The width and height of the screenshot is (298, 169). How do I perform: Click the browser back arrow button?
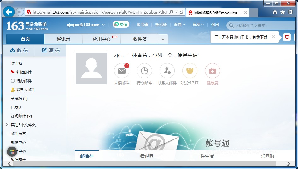tap(9, 12)
